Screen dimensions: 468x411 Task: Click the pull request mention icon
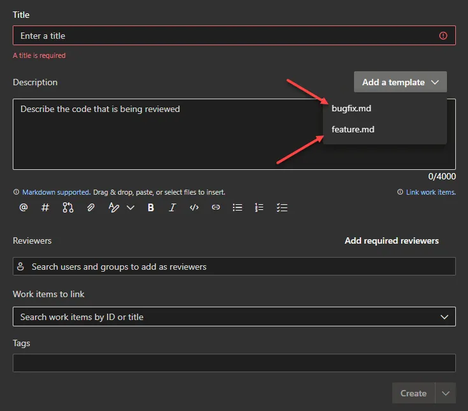click(x=68, y=207)
